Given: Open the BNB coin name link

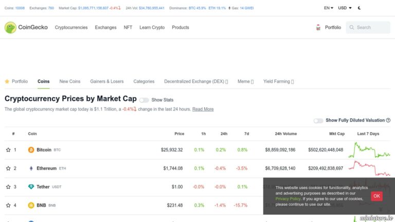Looking at the screenshot, I should 41,206.
